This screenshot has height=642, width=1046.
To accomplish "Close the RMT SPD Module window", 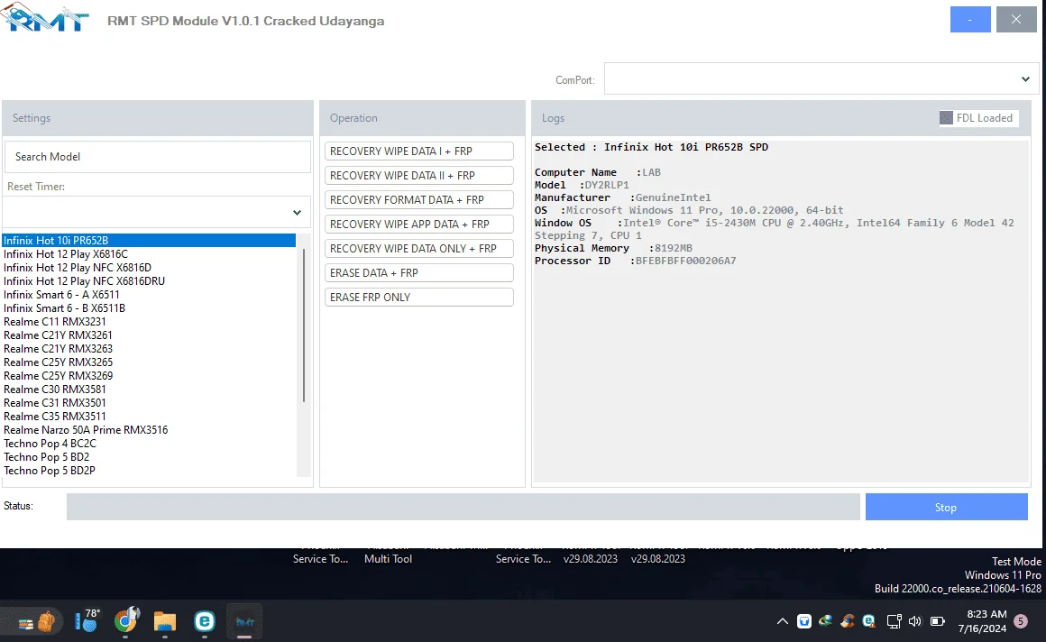I will tap(1016, 19).
